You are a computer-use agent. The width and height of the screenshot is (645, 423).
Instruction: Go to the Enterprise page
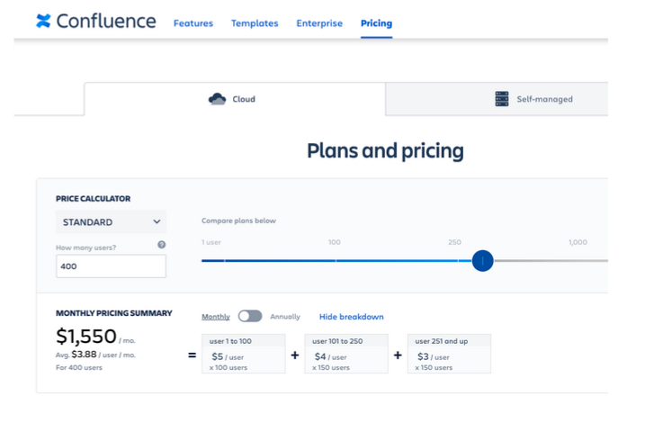(319, 23)
